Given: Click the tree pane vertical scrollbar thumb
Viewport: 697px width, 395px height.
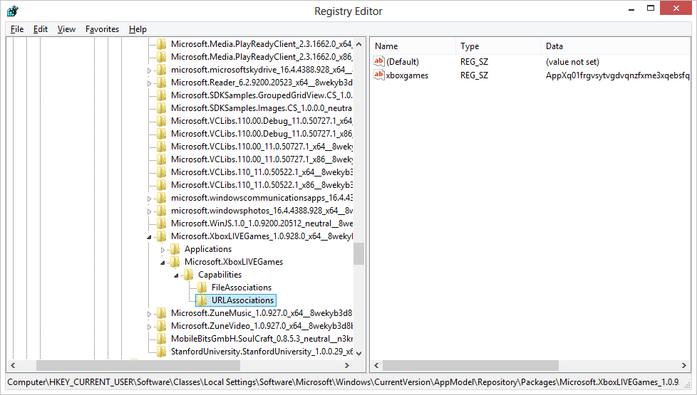Looking at the screenshot, I should coord(359,253).
